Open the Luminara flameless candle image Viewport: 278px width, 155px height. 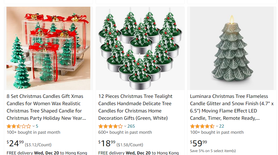232,48
